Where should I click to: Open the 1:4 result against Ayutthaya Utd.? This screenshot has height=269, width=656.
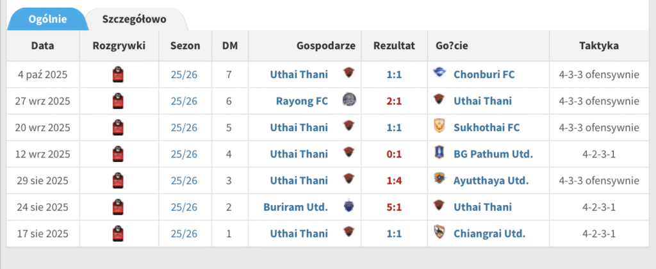tap(394, 181)
